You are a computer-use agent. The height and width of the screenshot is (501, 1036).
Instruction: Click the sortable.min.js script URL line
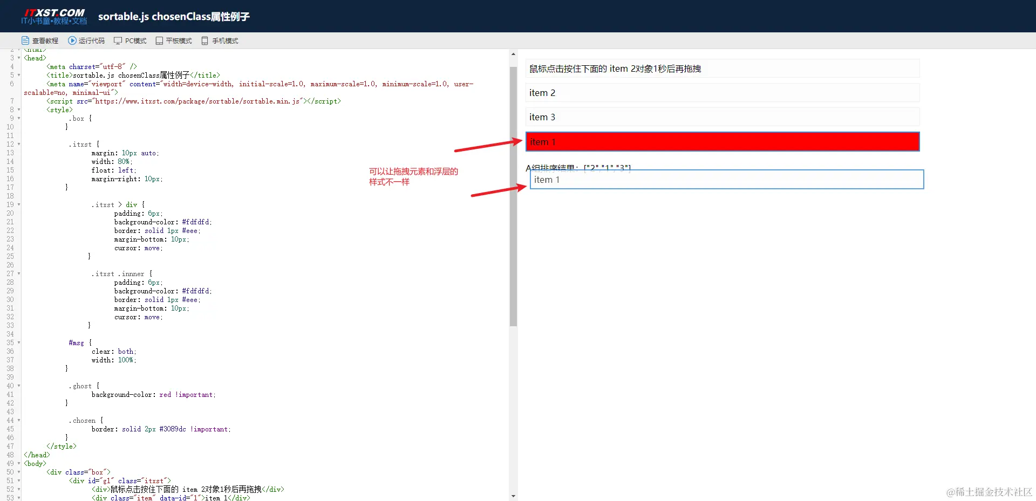(x=194, y=101)
